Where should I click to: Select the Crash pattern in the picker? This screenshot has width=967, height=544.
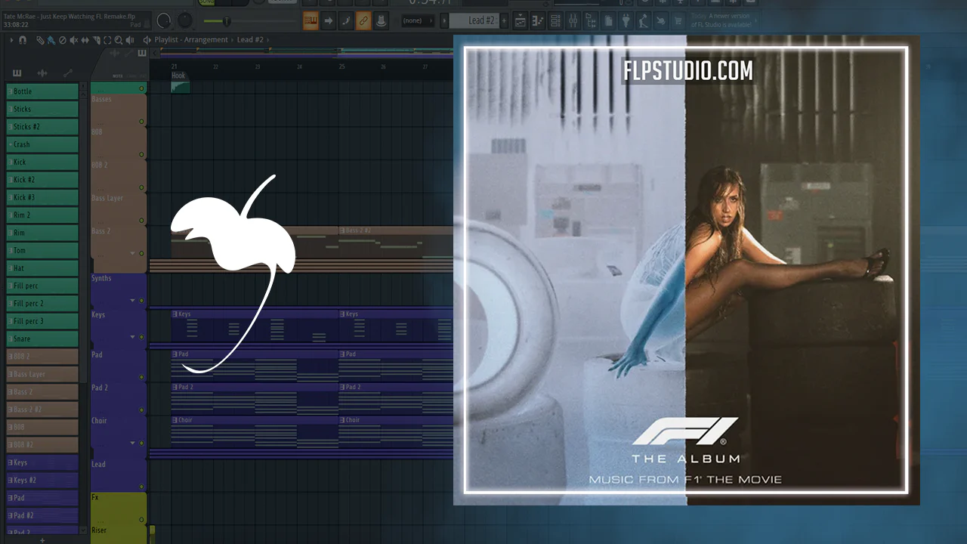[x=42, y=144]
